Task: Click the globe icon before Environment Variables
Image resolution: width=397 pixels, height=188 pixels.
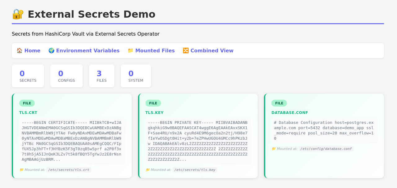Action: coord(51,50)
